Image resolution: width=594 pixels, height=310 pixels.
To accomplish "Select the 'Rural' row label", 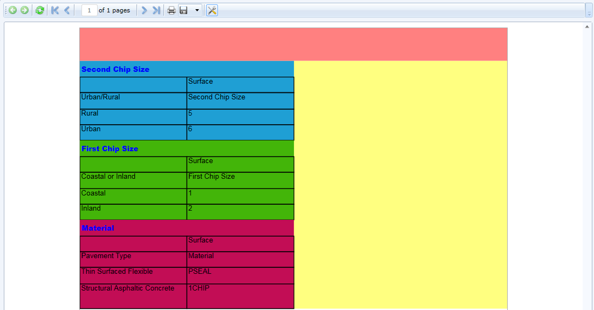I will pos(133,117).
